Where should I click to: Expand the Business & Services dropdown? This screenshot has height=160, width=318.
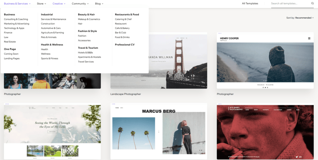click(17, 4)
